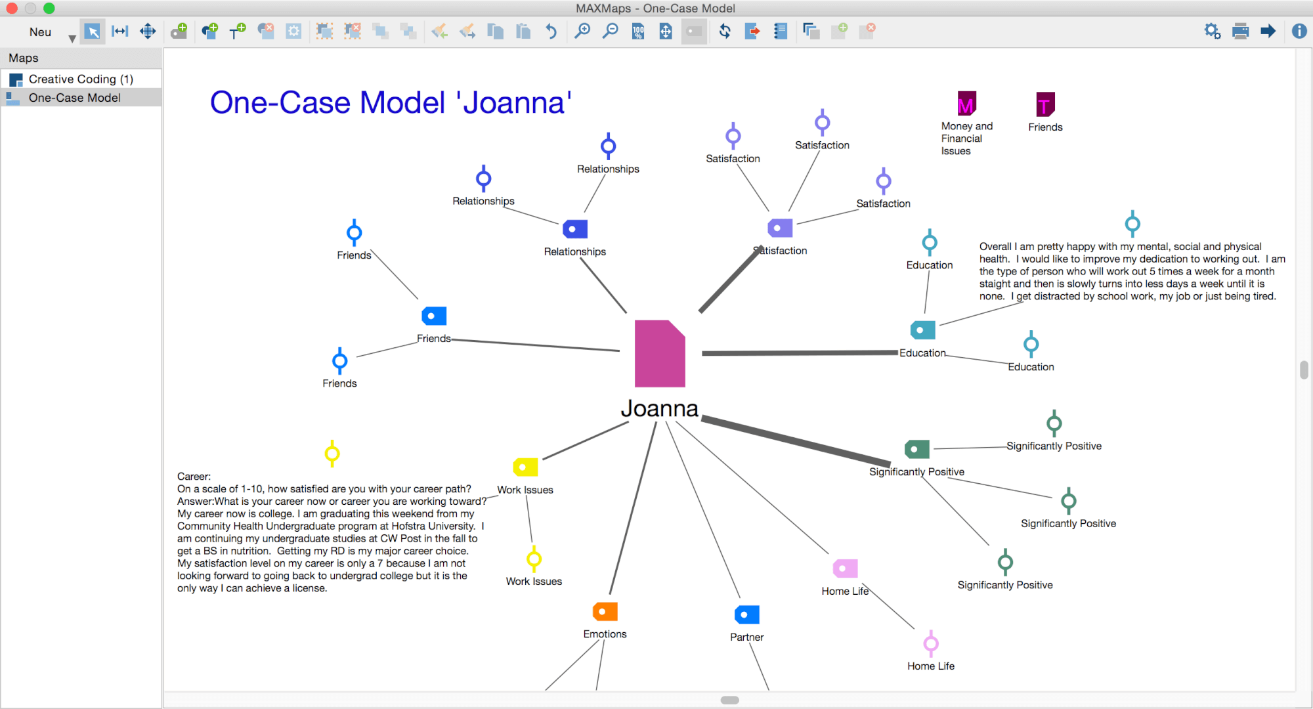The image size is (1313, 709).
Task: Select the arrow selection tool
Action: point(92,32)
